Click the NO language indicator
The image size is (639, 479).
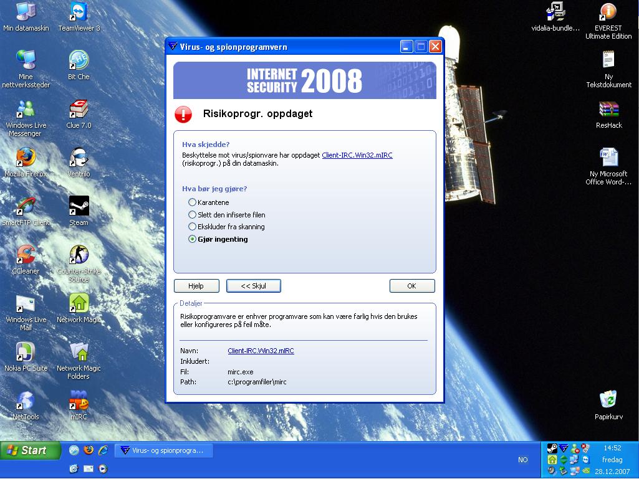pos(523,460)
